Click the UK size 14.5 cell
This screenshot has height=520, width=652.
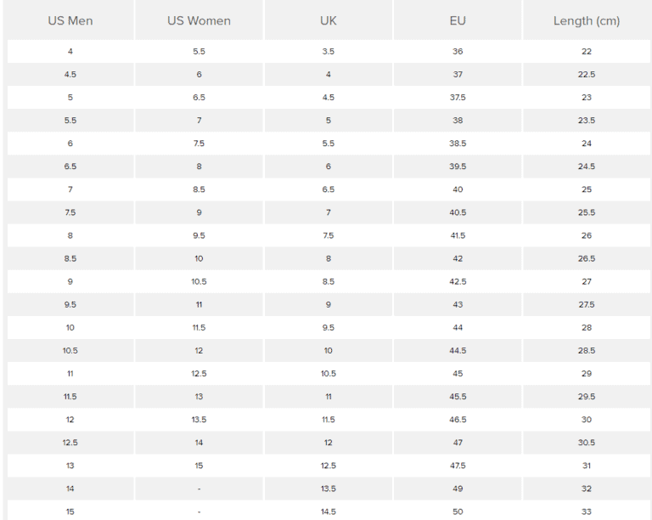pyautogui.click(x=329, y=512)
